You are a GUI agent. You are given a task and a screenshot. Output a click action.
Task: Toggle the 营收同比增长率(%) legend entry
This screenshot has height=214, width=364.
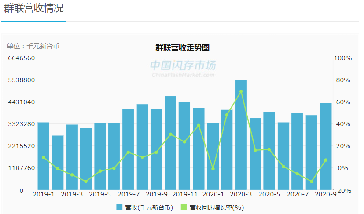coord(213,207)
